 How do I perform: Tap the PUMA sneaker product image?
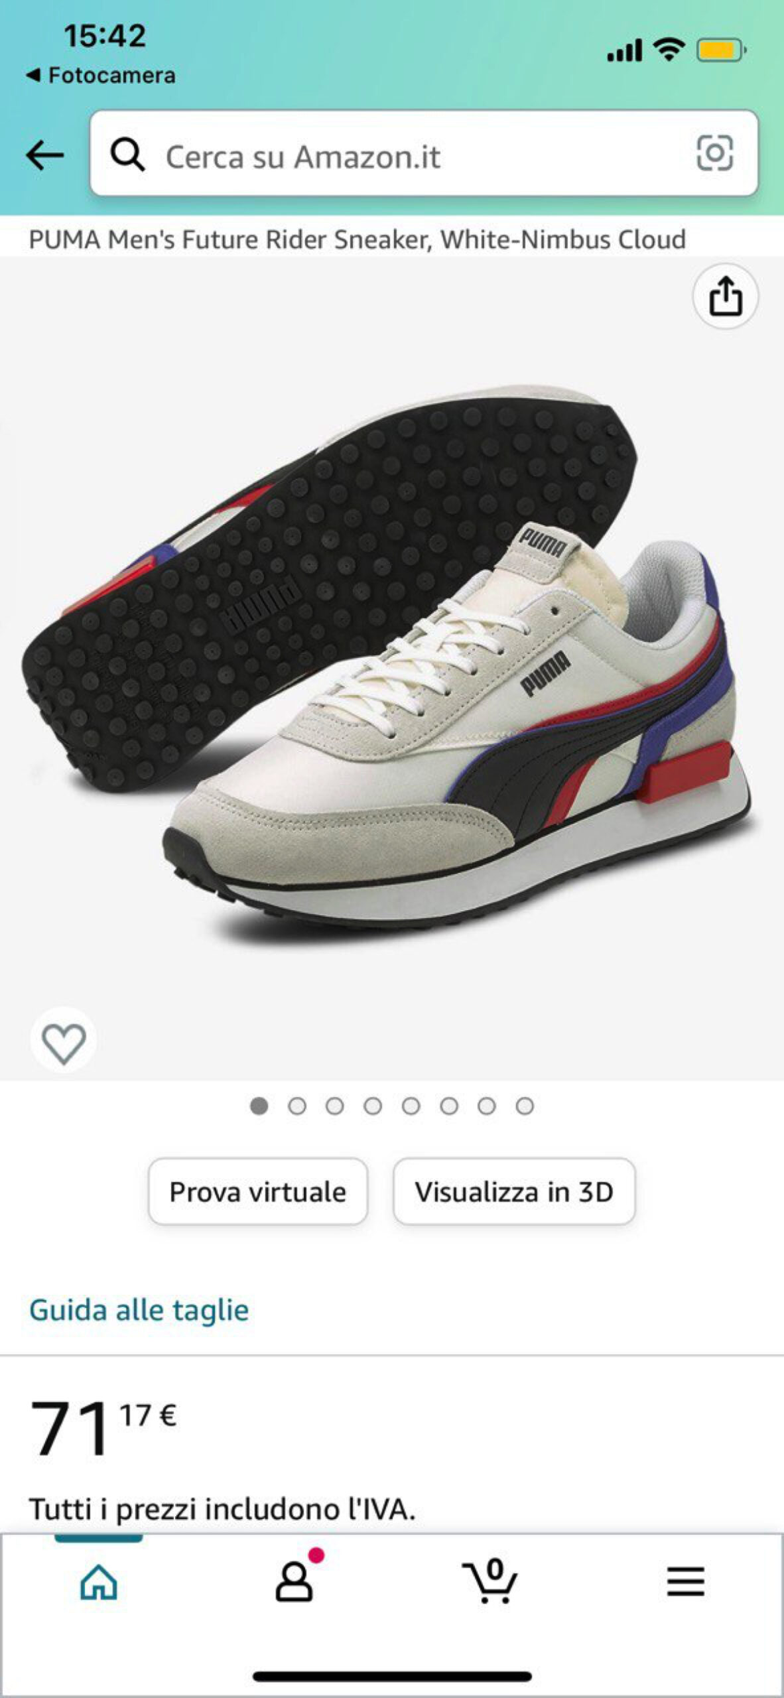point(391,663)
